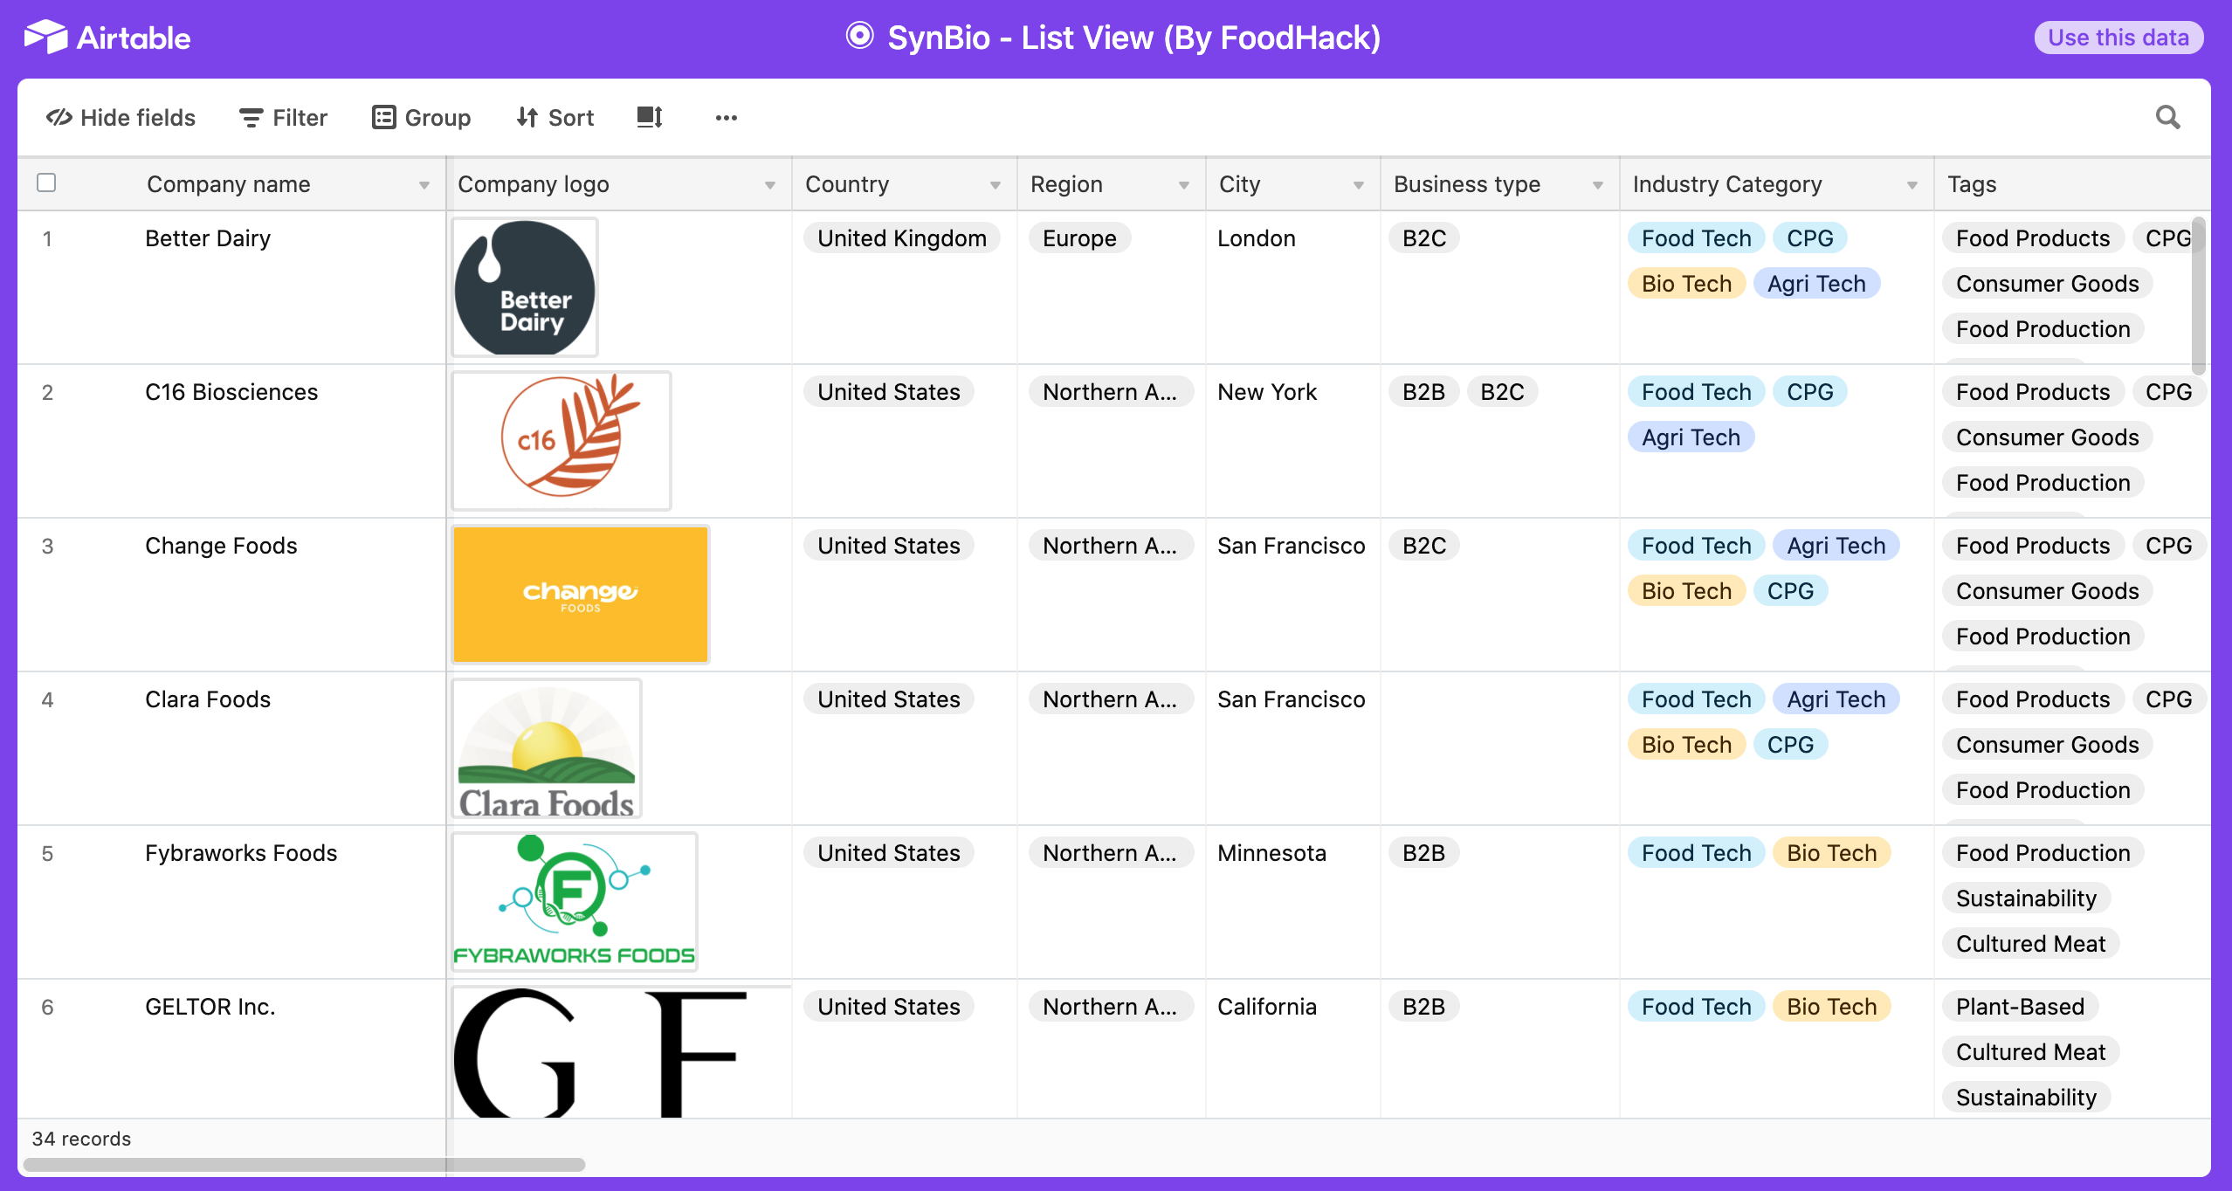This screenshot has width=2232, height=1191.
Task: Open the Clara Foods logo thumbnail
Action: [547, 748]
